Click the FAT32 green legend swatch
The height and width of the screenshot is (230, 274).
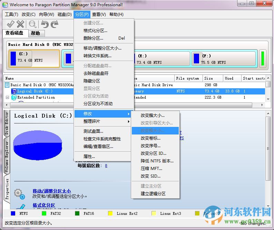(44, 213)
